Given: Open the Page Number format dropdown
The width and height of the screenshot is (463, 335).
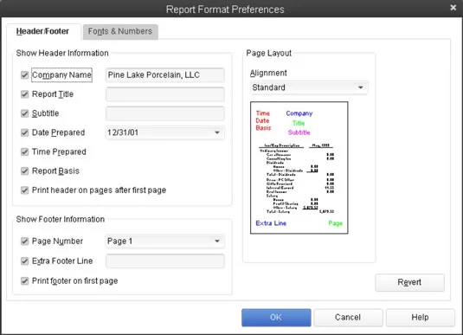Looking at the screenshot, I should 164,242.
